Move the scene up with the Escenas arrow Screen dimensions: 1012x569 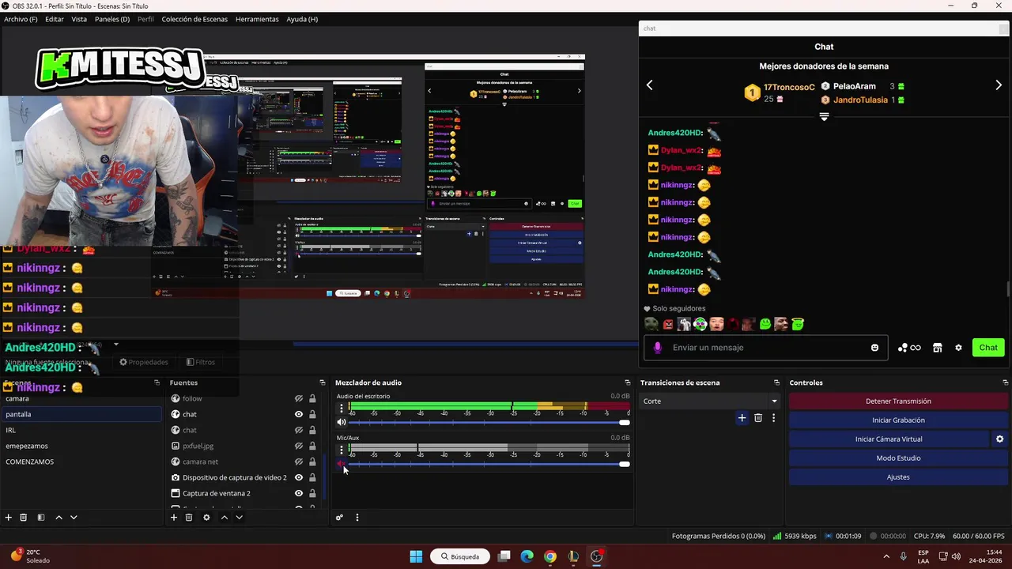click(59, 518)
